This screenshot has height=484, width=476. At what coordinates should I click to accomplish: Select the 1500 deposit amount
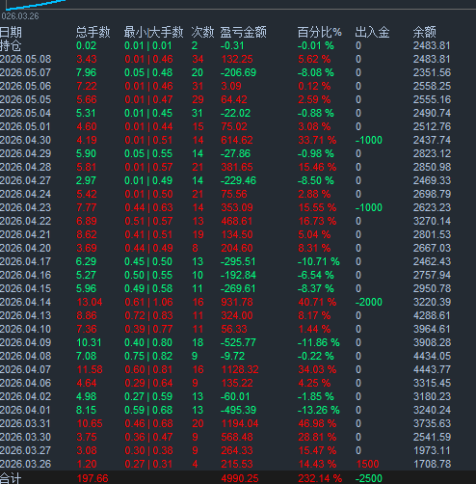367,464
